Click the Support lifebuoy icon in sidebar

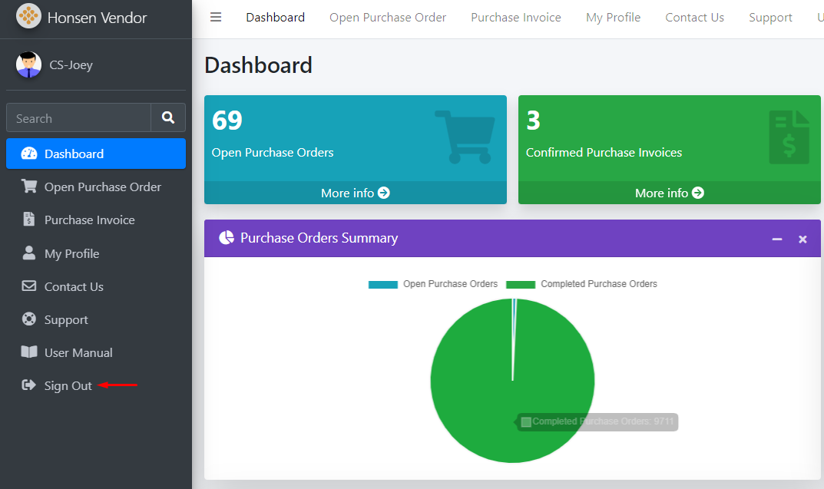[29, 319]
